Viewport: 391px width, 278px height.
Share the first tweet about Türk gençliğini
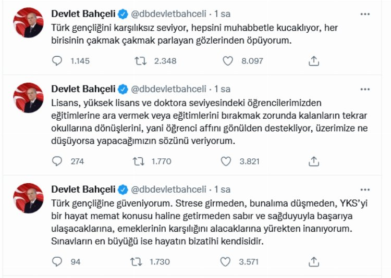313,61
